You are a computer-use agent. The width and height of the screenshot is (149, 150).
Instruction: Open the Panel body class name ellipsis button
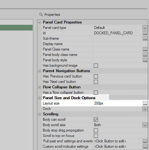click(145, 55)
